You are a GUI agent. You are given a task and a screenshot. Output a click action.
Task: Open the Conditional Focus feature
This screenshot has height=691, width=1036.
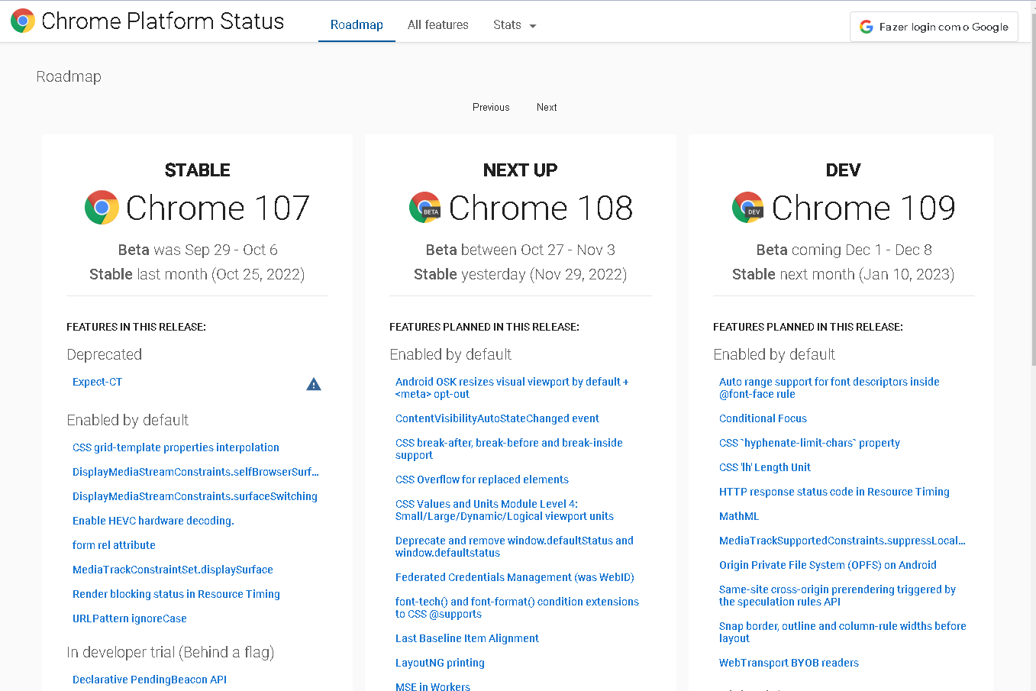click(762, 418)
